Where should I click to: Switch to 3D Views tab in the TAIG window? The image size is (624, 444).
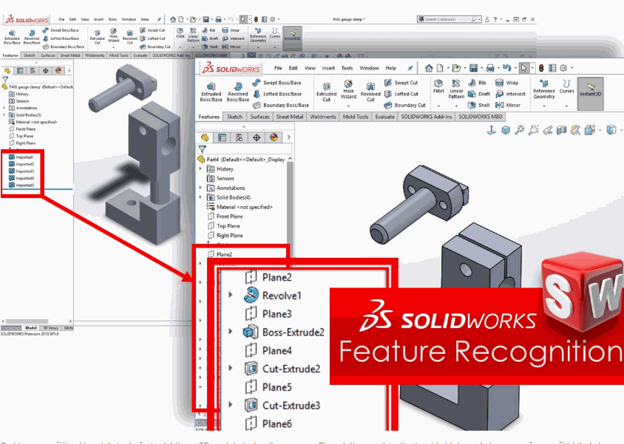pyautogui.click(x=50, y=328)
